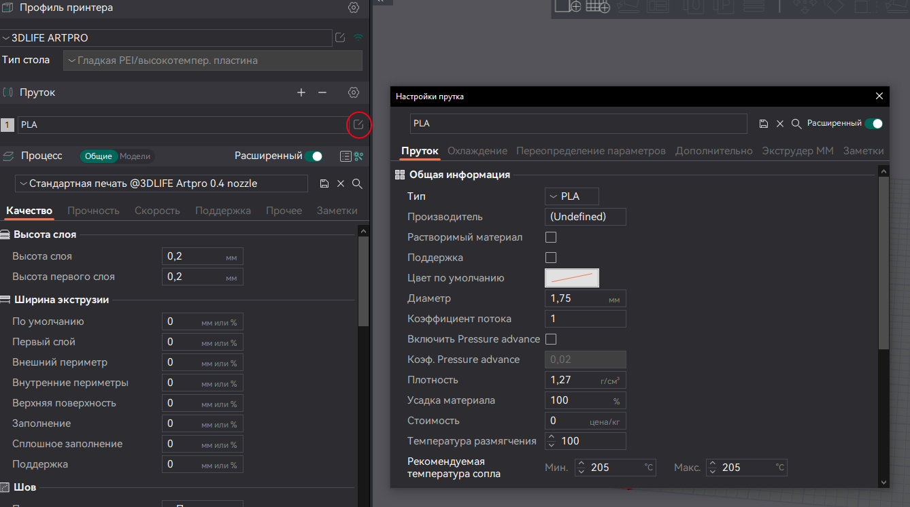Open the Скорость process tab

pyautogui.click(x=157, y=211)
